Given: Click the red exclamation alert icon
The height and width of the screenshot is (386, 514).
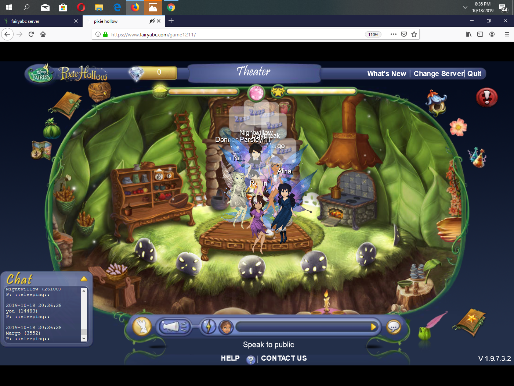Looking at the screenshot, I should pyautogui.click(x=486, y=97).
